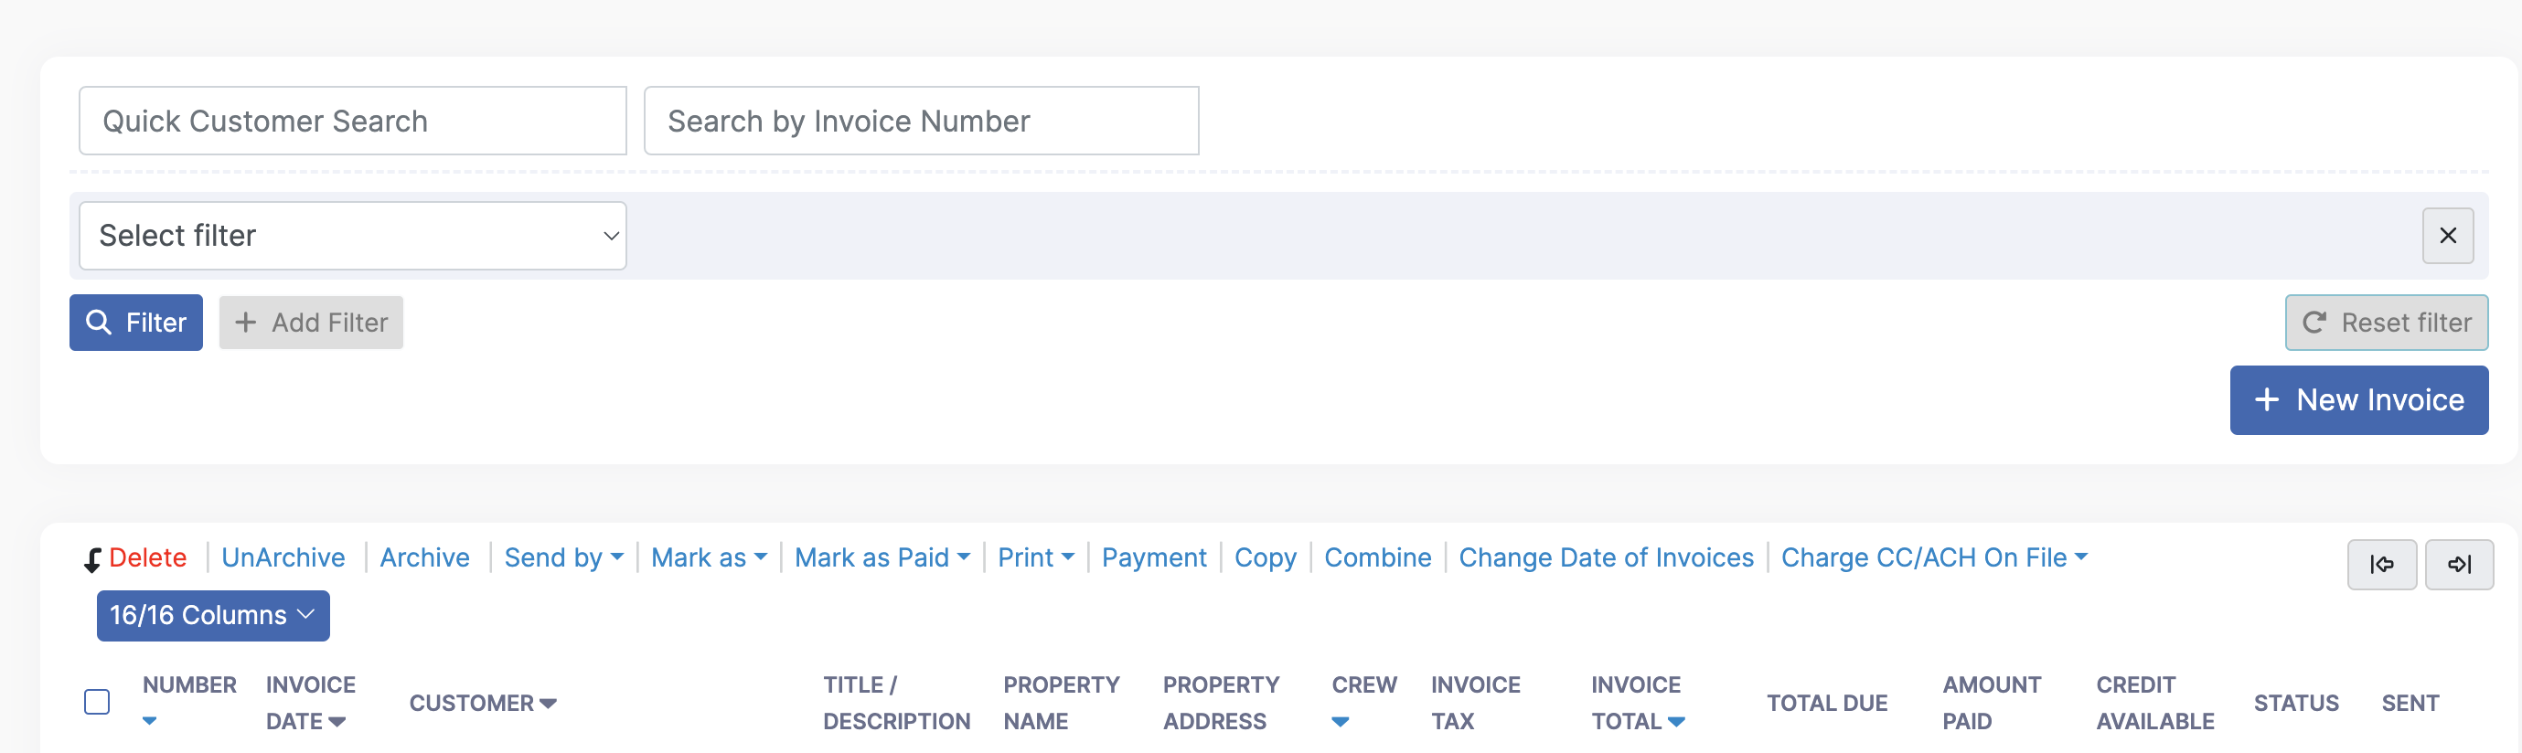Click the Add Filter plus button

coord(311,323)
